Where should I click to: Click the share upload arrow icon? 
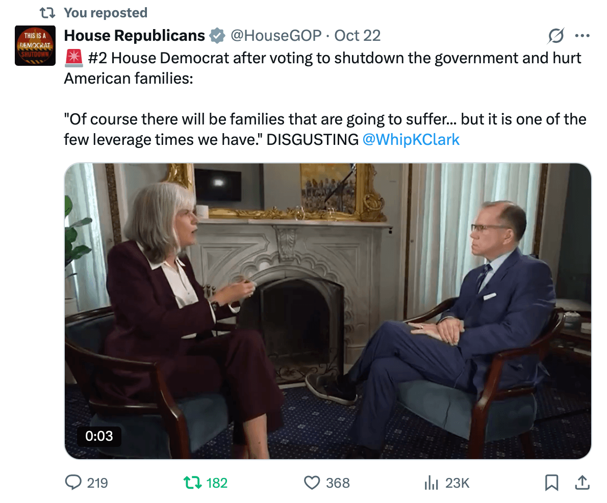point(583,483)
